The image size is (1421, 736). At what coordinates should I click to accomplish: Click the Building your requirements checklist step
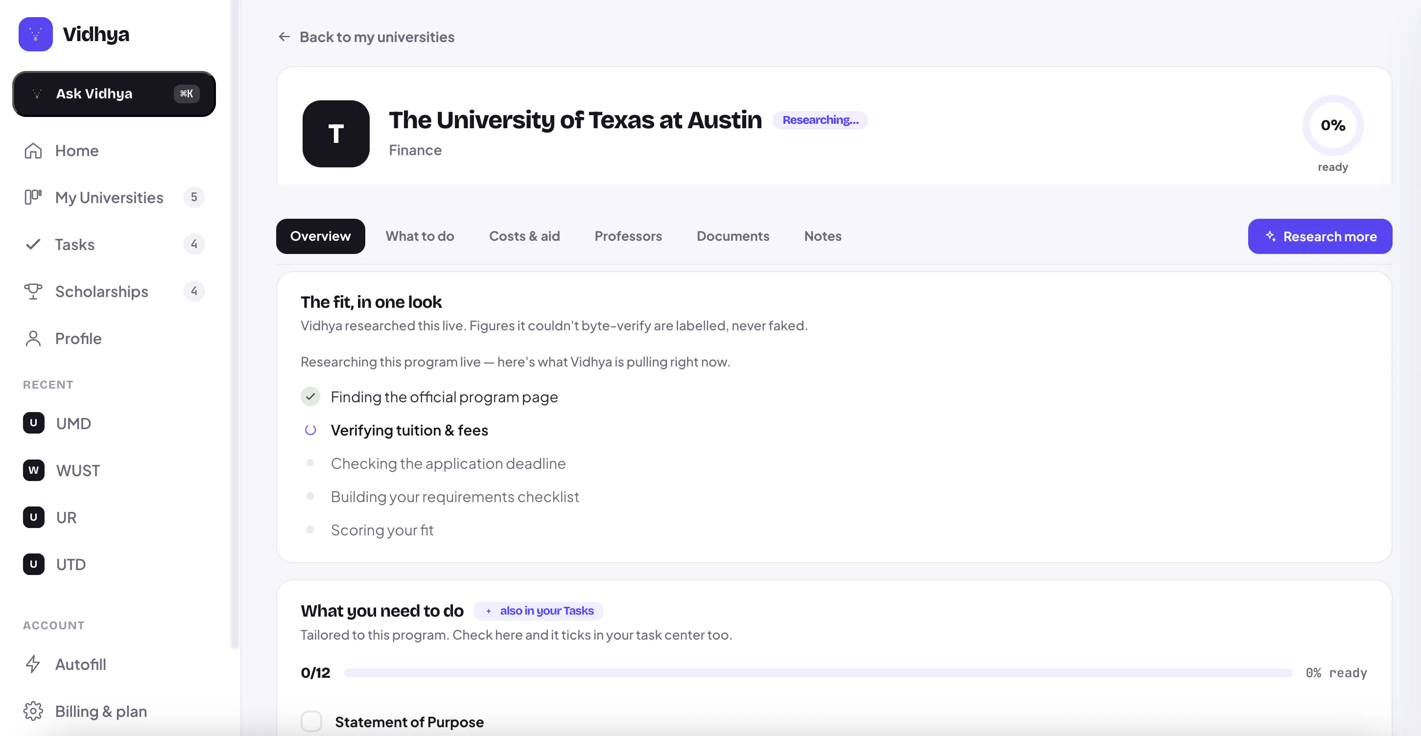click(455, 497)
